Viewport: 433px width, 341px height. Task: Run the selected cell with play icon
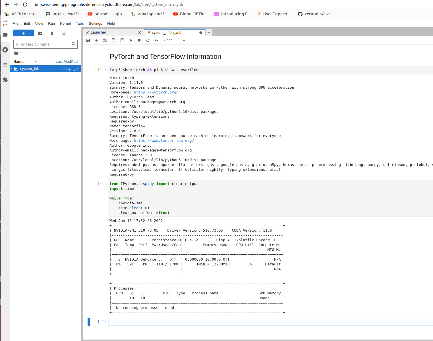click(x=131, y=40)
